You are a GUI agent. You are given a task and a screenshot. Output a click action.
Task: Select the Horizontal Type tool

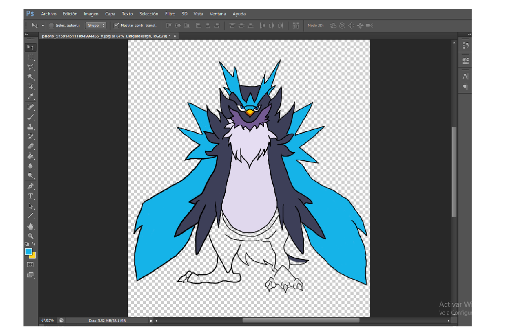(x=31, y=196)
